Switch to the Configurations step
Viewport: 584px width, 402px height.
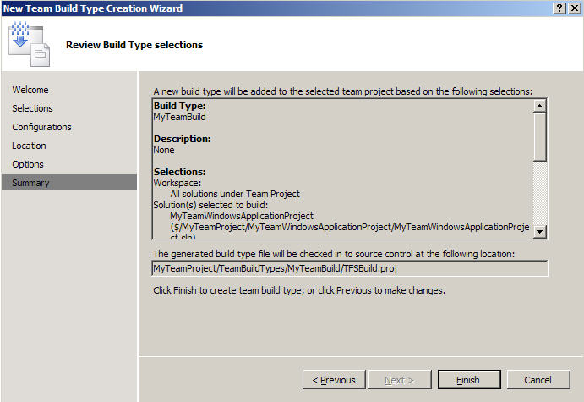click(41, 127)
